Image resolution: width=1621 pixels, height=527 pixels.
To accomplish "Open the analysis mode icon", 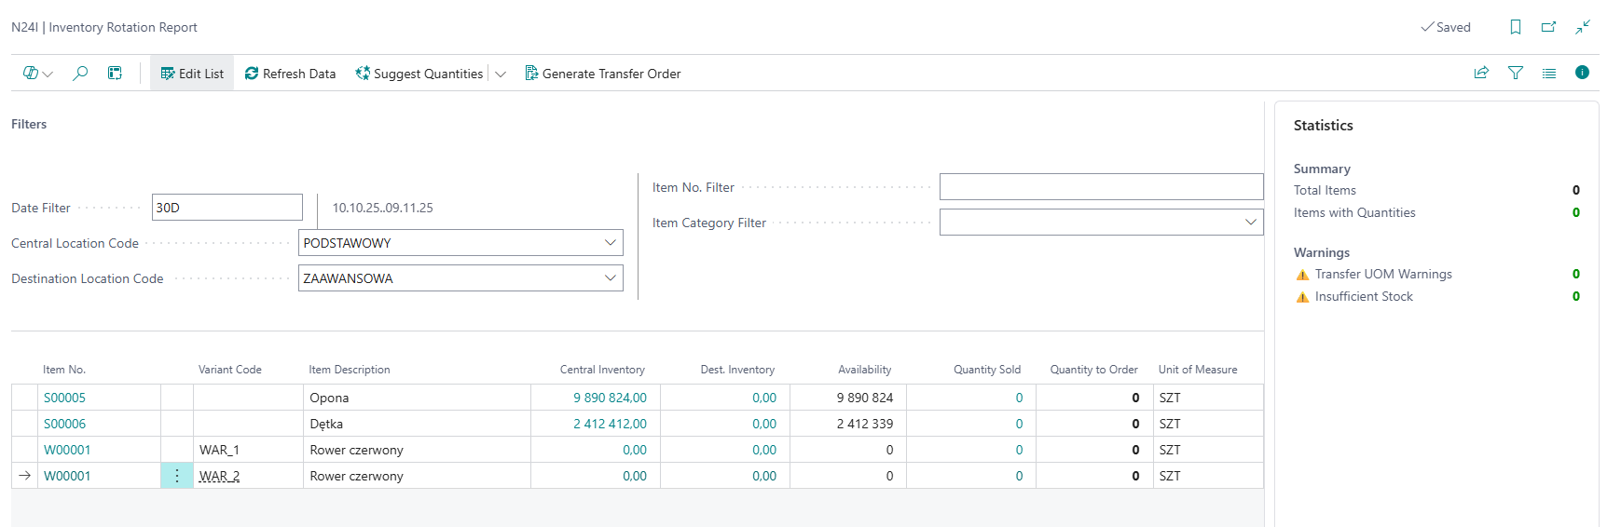I will pos(115,73).
